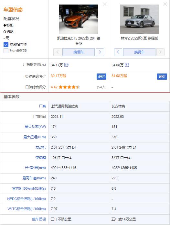Open the orange Cadillac CT5 photo

click(x=79, y=19)
